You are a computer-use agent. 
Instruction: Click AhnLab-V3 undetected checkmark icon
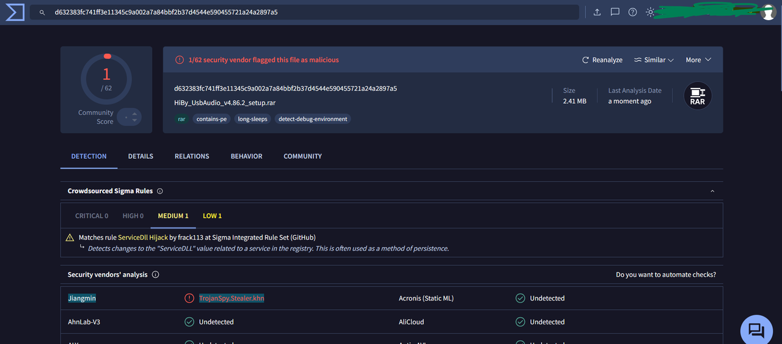click(189, 321)
